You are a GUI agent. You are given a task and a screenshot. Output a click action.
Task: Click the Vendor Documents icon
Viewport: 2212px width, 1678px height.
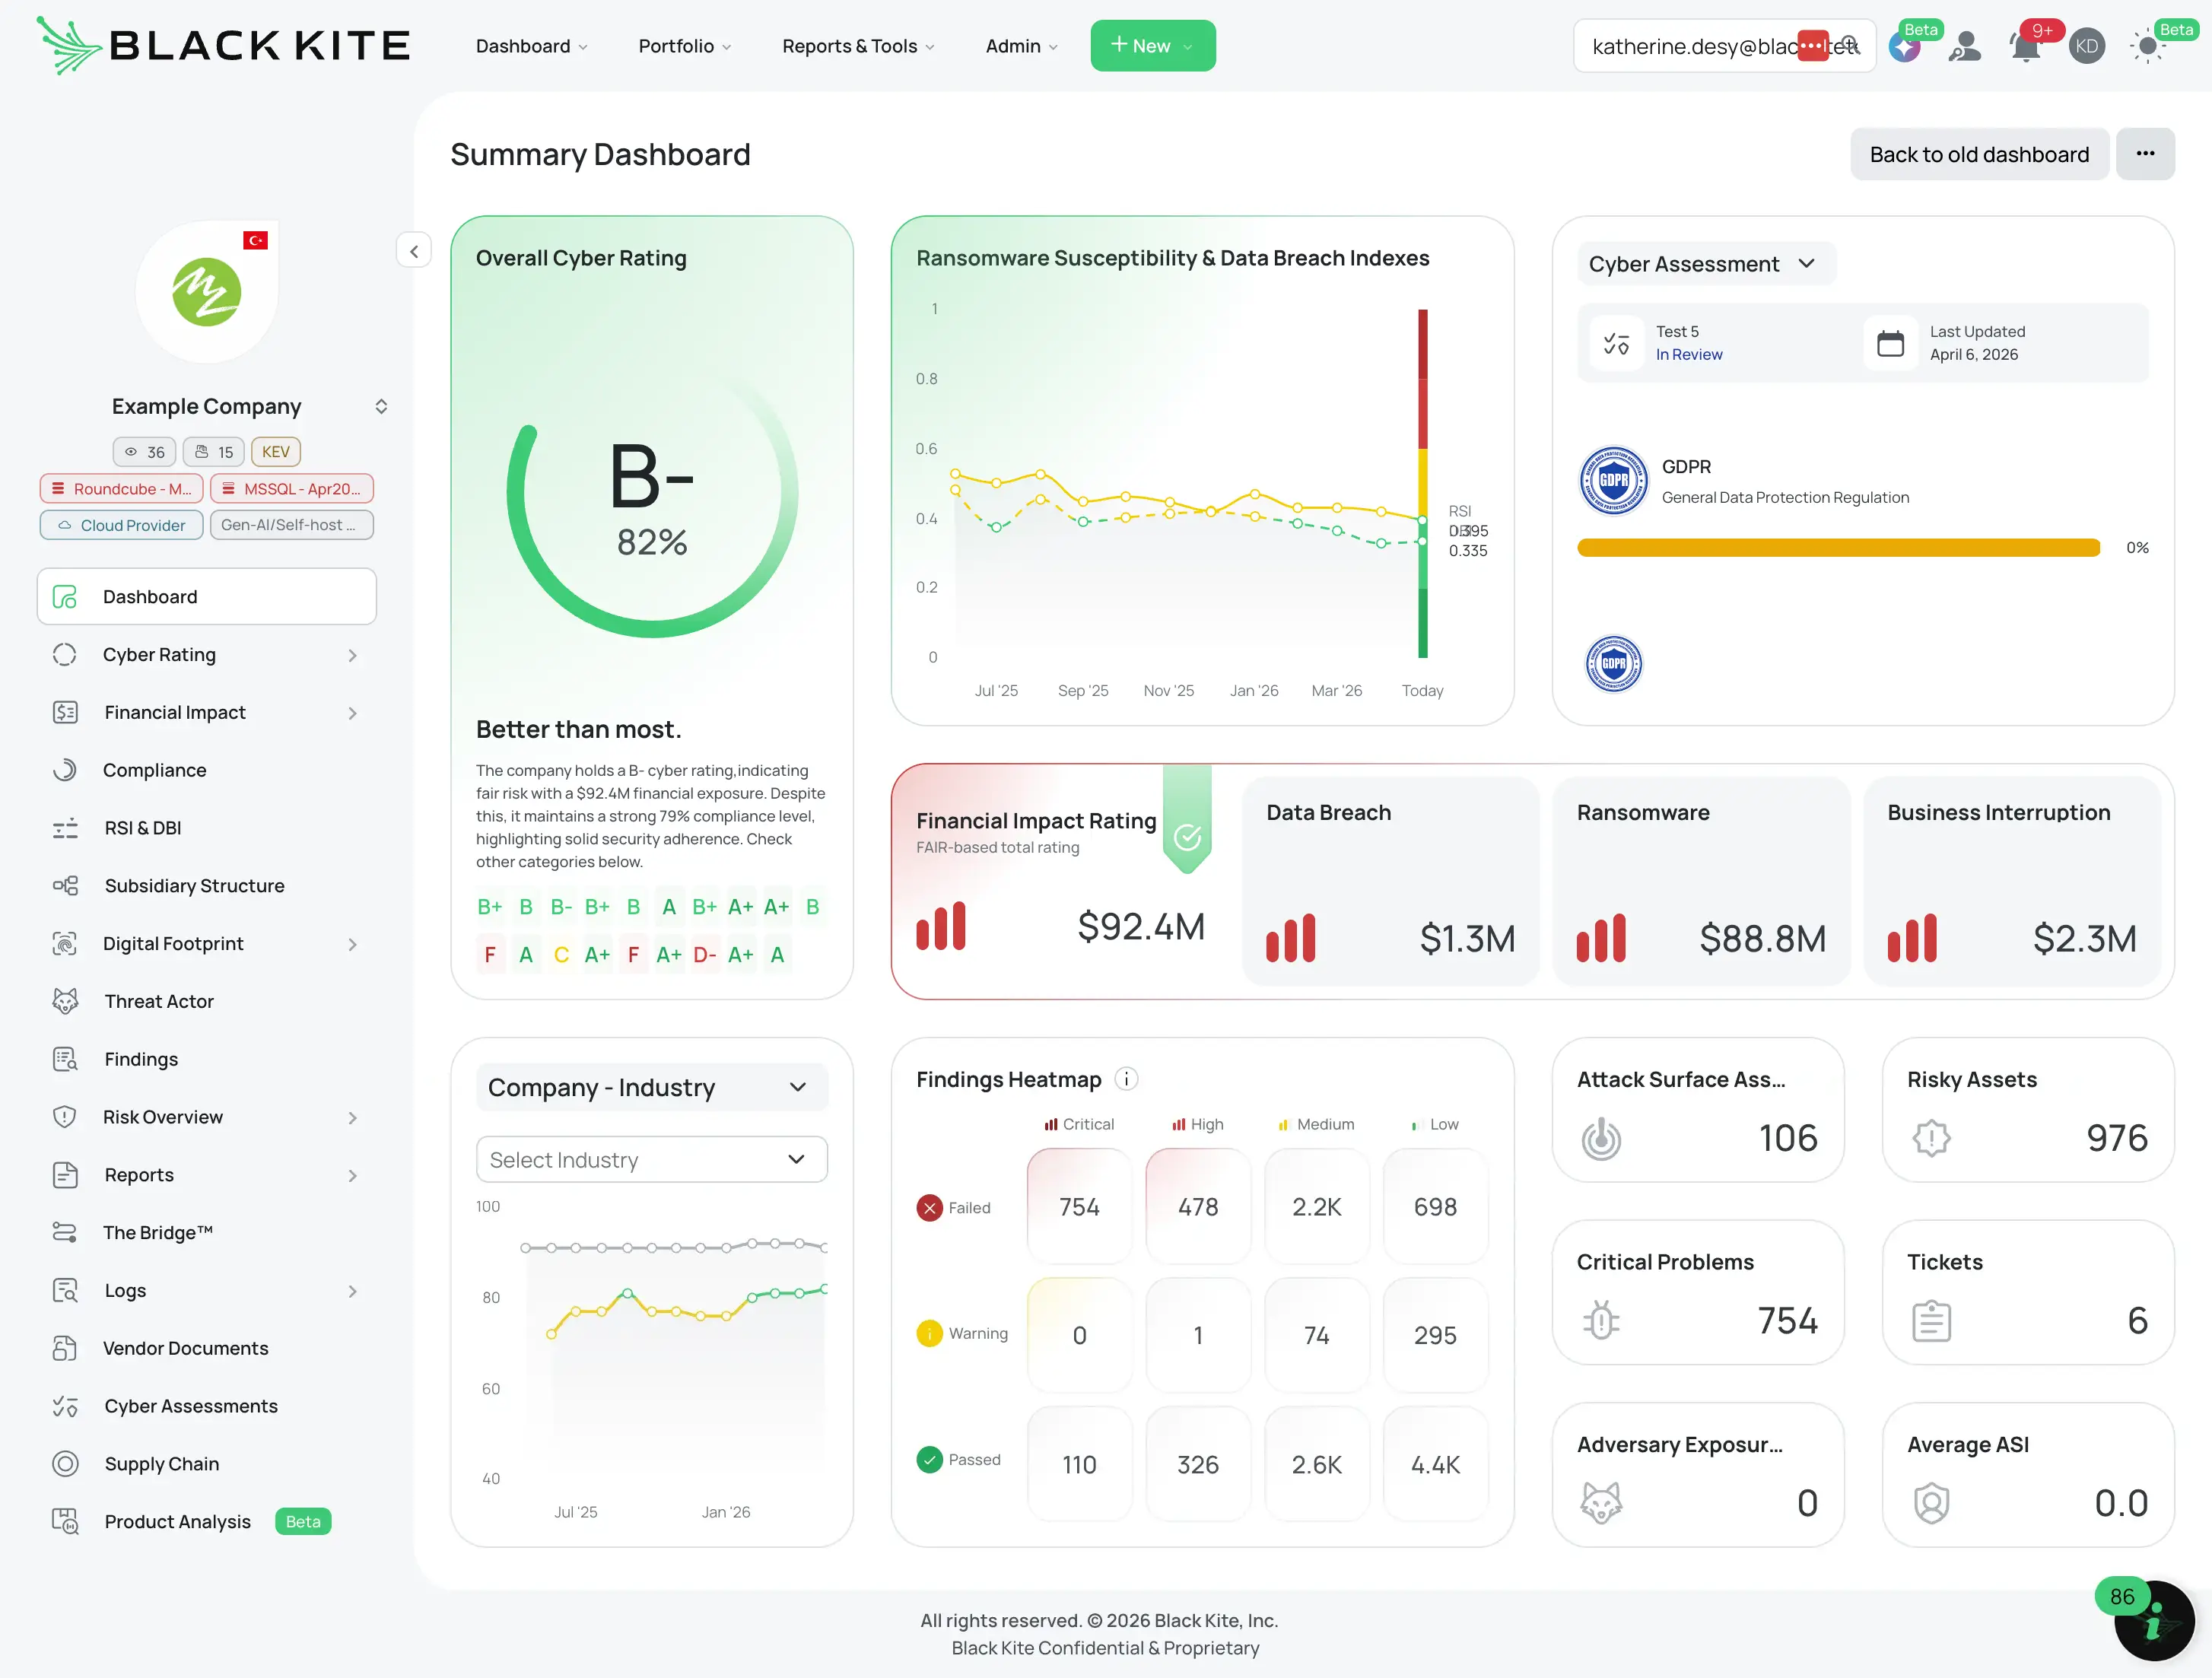(65, 1348)
